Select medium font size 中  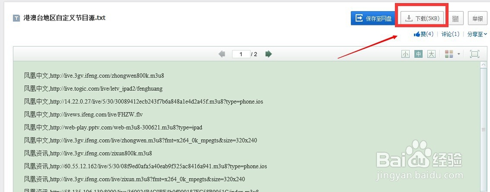(418, 54)
